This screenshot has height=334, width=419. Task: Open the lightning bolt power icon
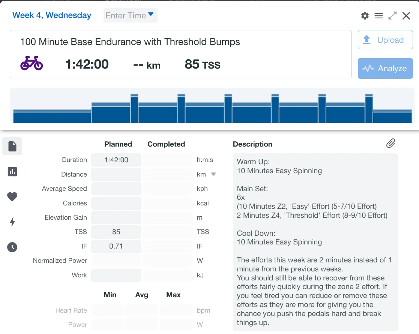point(12,222)
